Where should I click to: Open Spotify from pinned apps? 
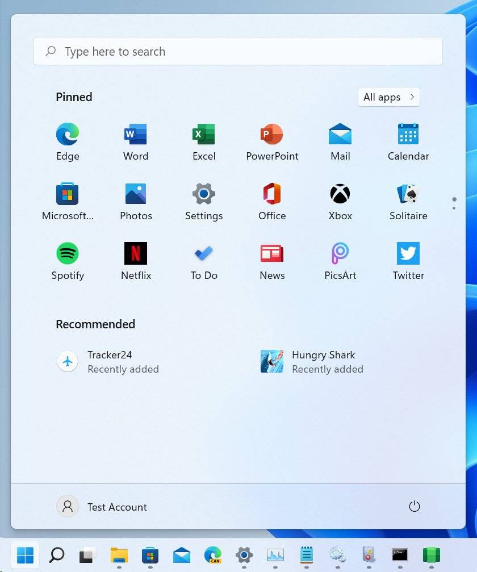point(68,261)
